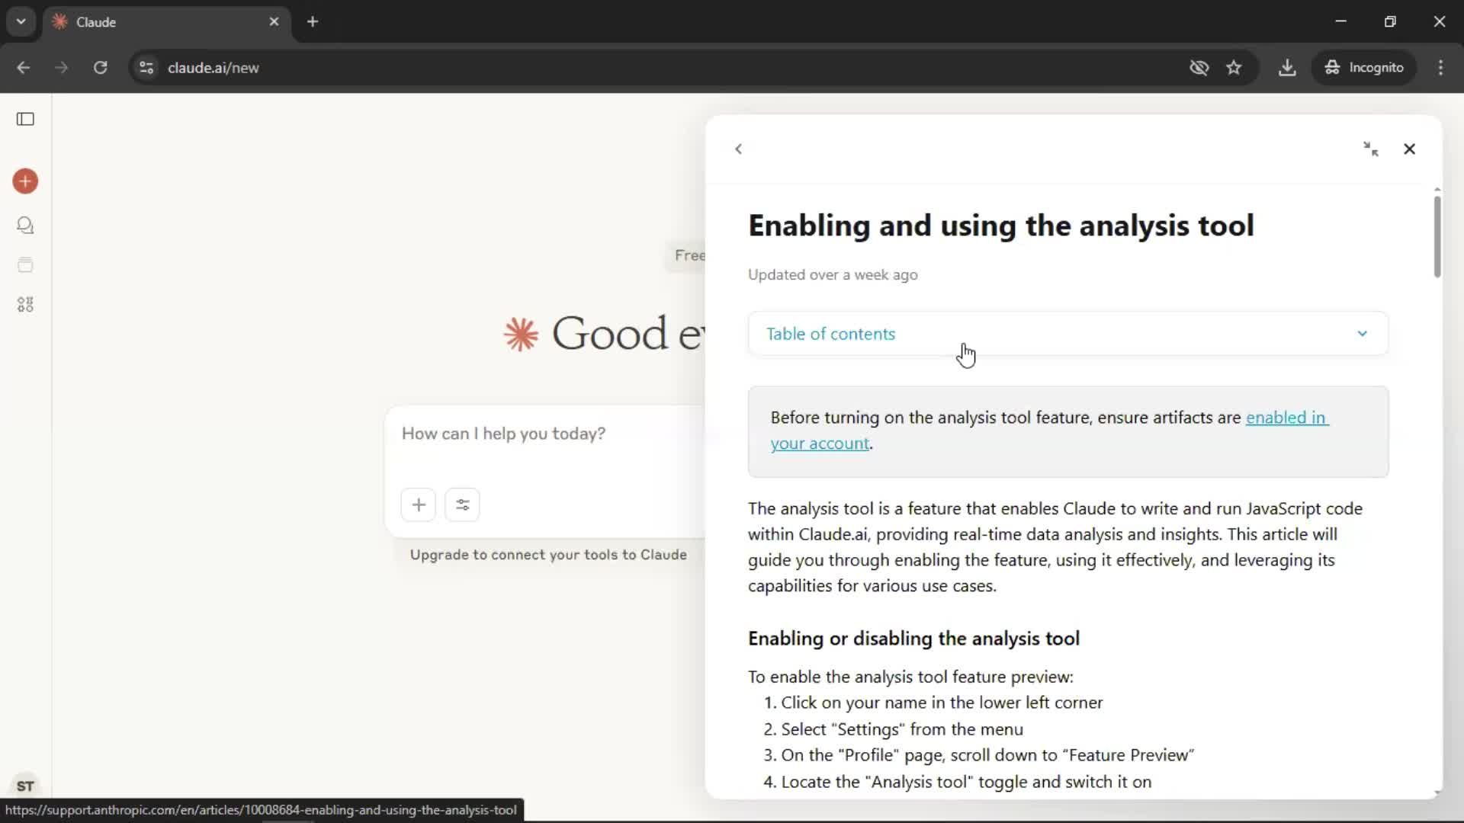Open the tab search dropdown arrow
The height and width of the screenshot is (823, 1464).
click(21, 21)
